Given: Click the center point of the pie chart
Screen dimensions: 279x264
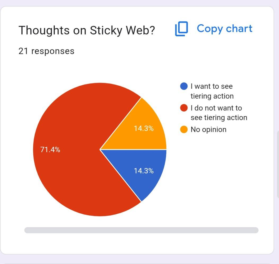Looking at the screenshot, I should pos(100,149).
